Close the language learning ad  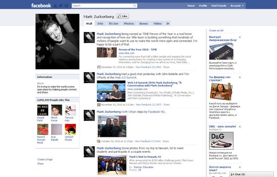240,167
